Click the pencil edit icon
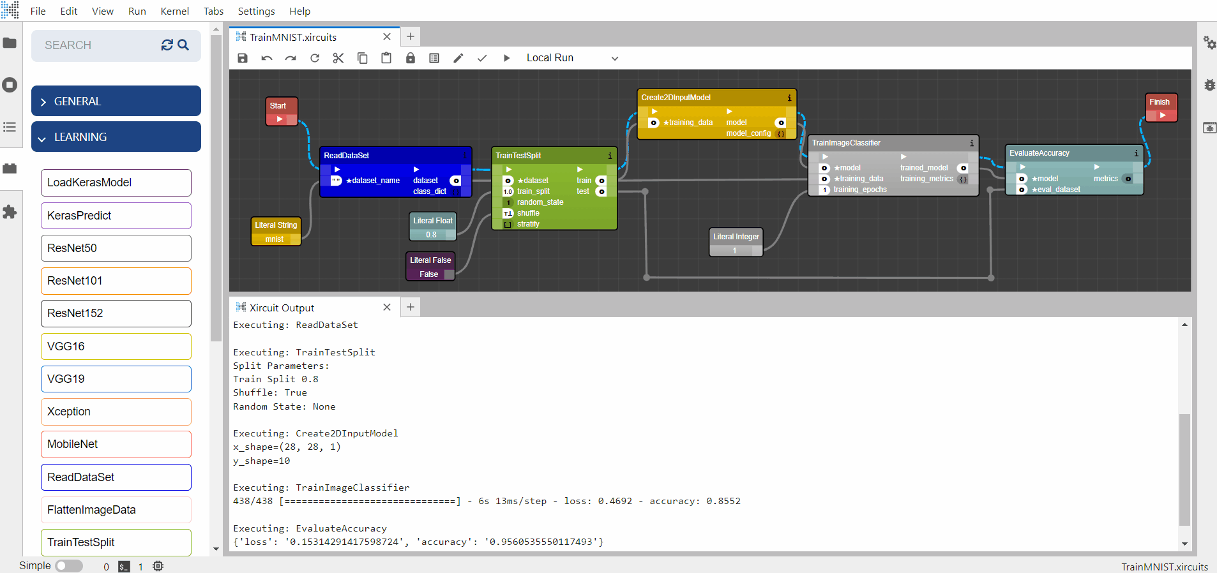Image resolution: width=1217 pixels, height=573 pixels. pyautogui.click(x=458, y=58)
